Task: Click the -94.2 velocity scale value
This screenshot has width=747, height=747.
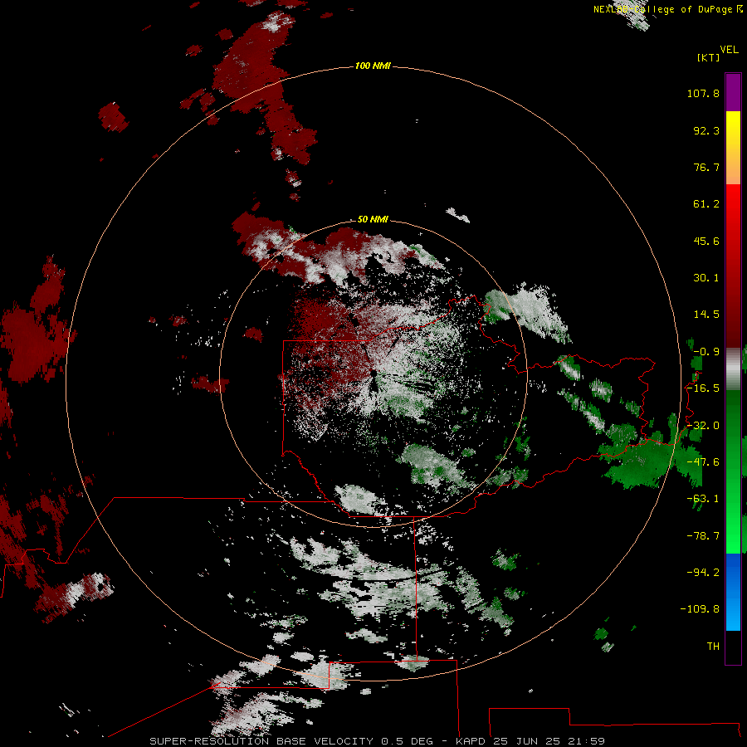Action: tap(703, 572)
